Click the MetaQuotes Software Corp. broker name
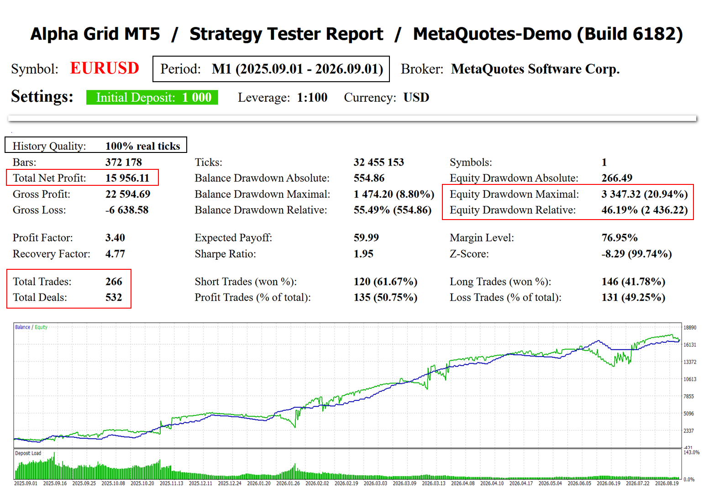The width and height of the screenshot is (709, 493). coord(535,69)
